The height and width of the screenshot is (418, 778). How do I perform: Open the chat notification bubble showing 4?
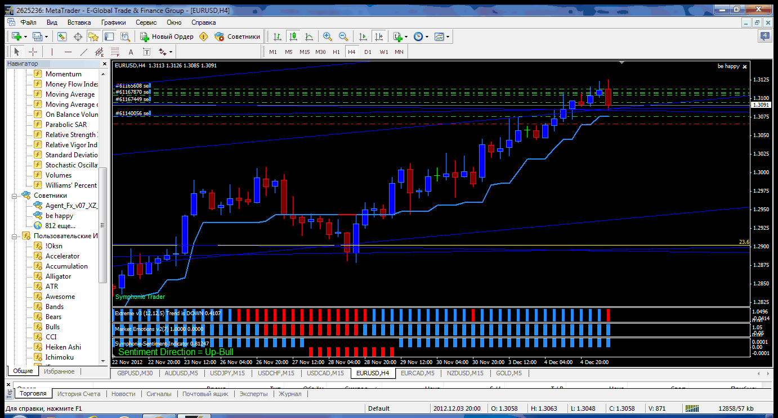tap(764, 37)
